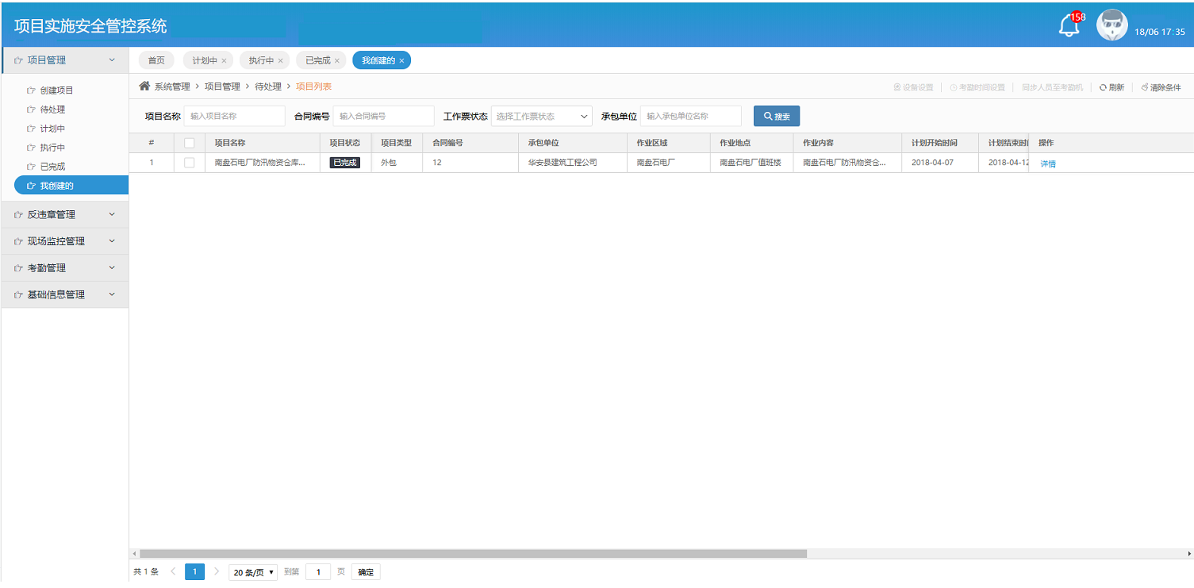Screen dimensions: 1194x588
Task: Expand the 基础信息管理 sidebar menu
Action: [65, 294]
